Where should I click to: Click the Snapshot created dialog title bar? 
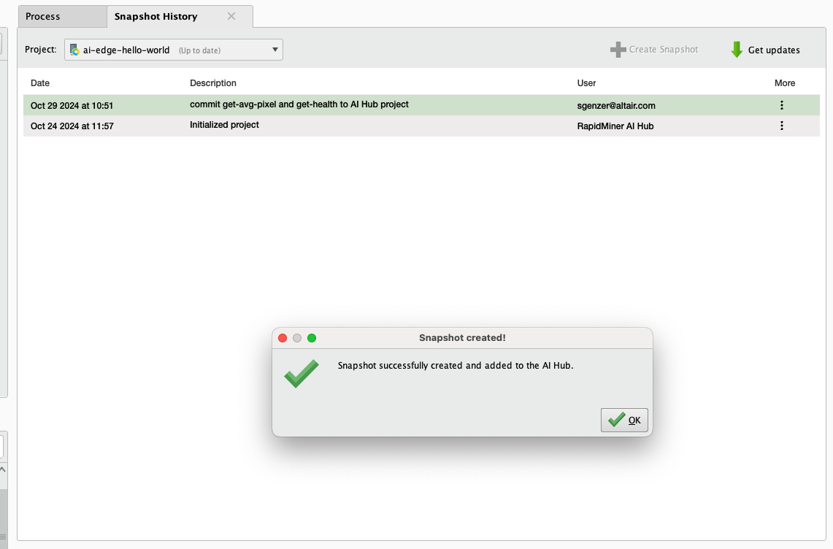coord(462,338)
